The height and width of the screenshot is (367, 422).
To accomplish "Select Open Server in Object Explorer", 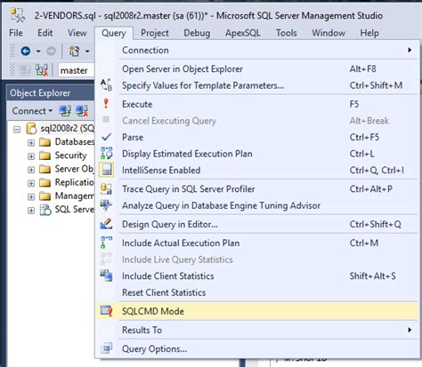I will click(257, 68).
